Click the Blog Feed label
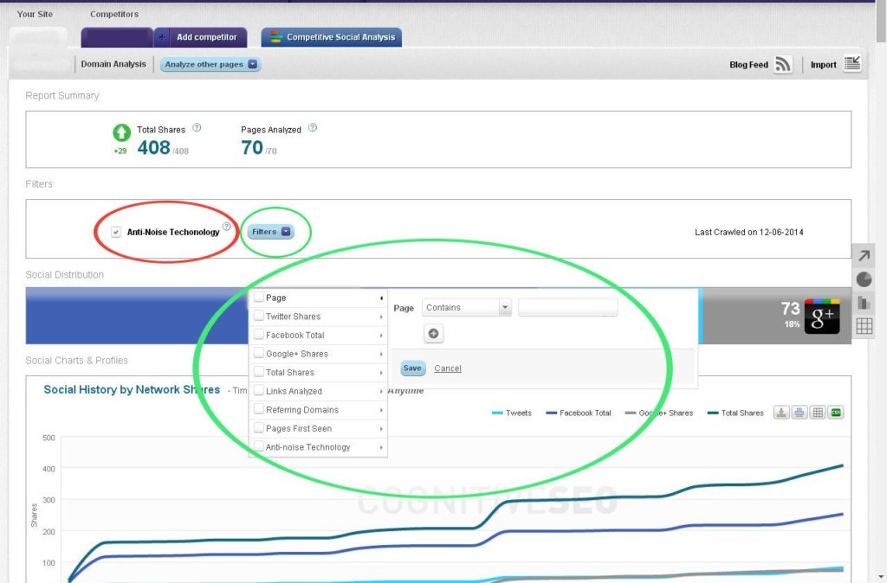The image size is (887, 583). [748, 65]
